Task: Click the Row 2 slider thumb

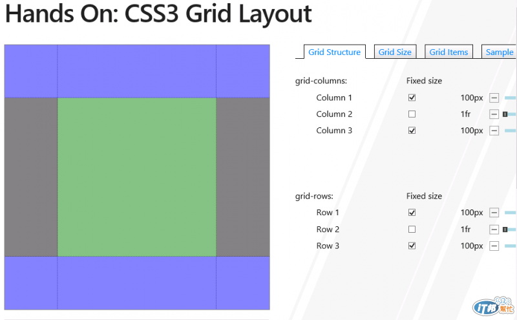Action: [x=505, y=229]
